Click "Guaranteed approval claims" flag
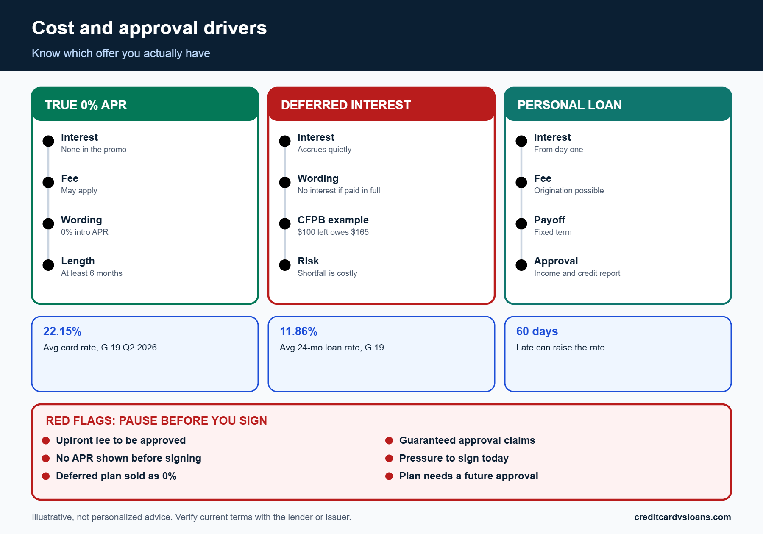The image size is (763, 534). click(x=467, y=440)
